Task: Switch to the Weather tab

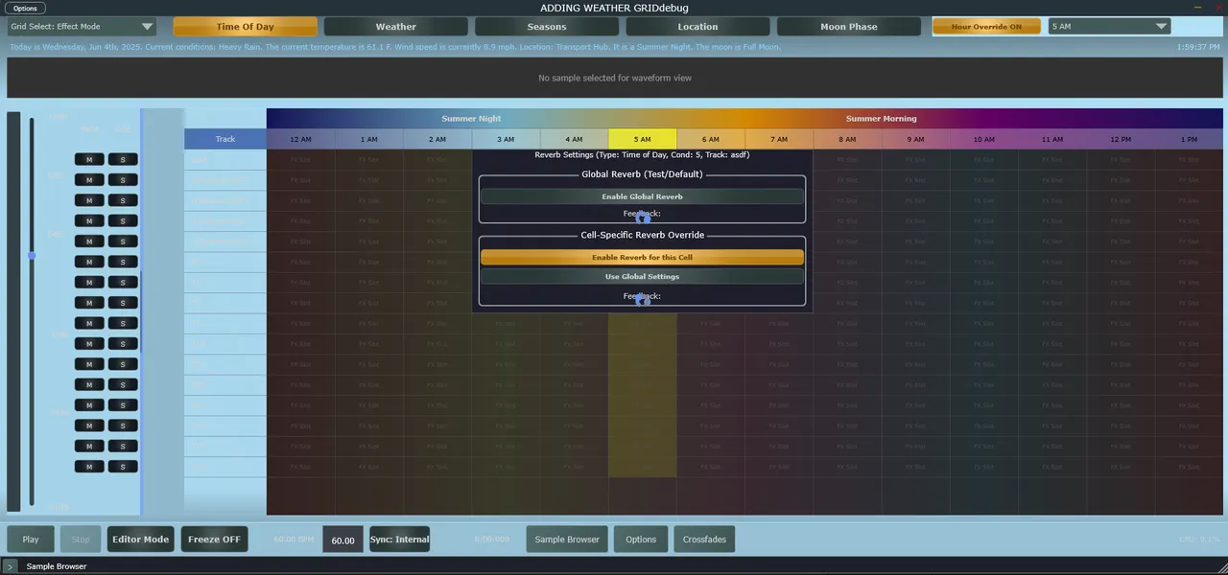Action: pyautogui.click(x=395, y=27)
